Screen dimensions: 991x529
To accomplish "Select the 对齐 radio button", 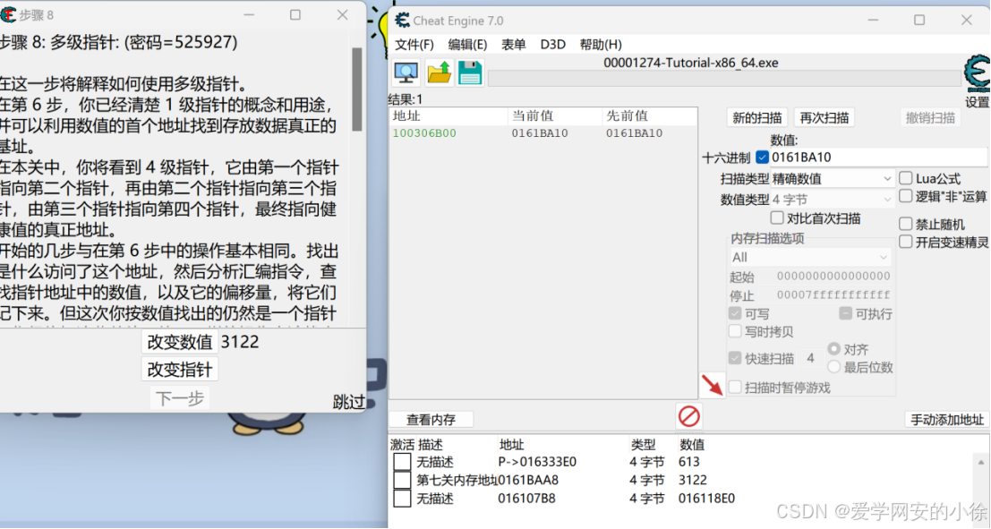I will pyautogui.click(x=833, y=349).
